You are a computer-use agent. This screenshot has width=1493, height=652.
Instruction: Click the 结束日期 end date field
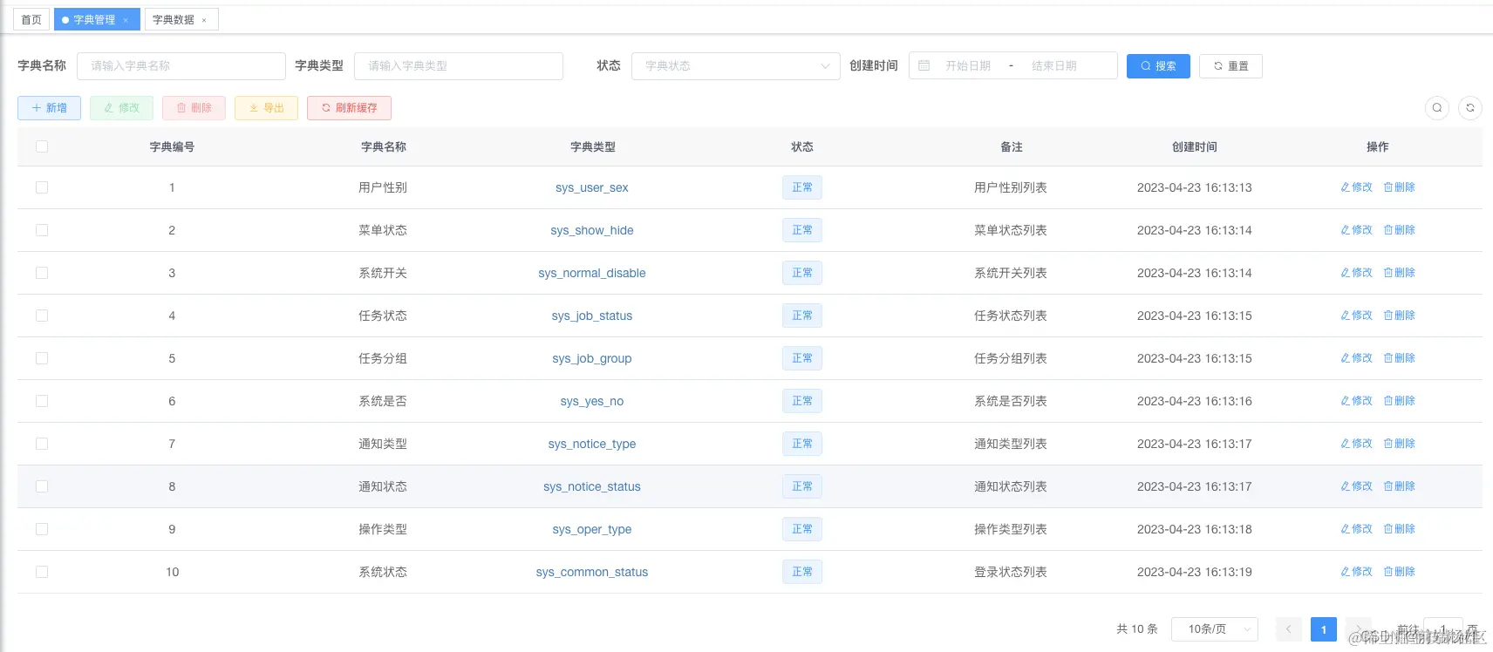click(1053, 65)
